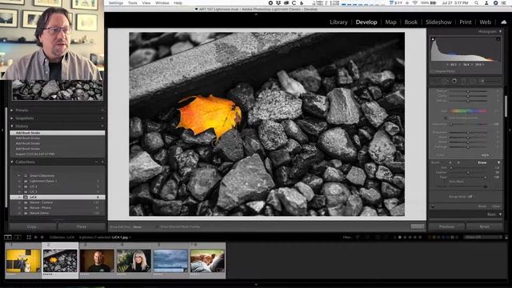The width and height of the screenshot is (512, 288).
Task: Collapse the History panel
Action: pos(12,126)
